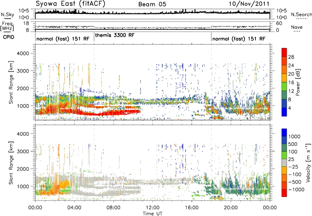The height and width of the screenshot is (216, 312).
Task: Click the '60' Nave axis tick
Action: tap(279, 23)
